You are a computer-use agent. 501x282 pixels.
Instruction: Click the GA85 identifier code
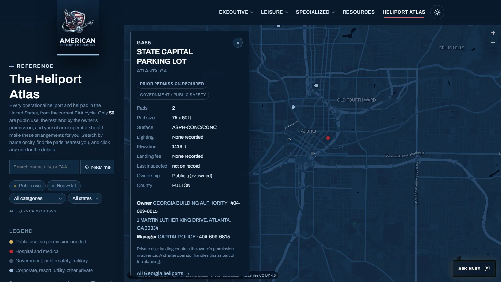144,43
